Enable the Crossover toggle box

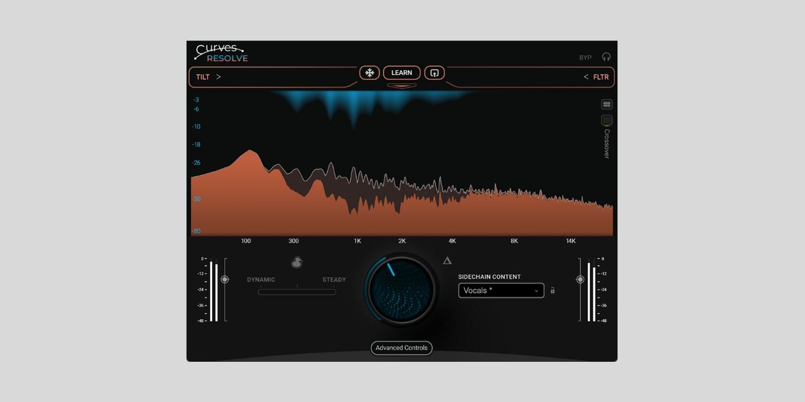tap(607, 120)
